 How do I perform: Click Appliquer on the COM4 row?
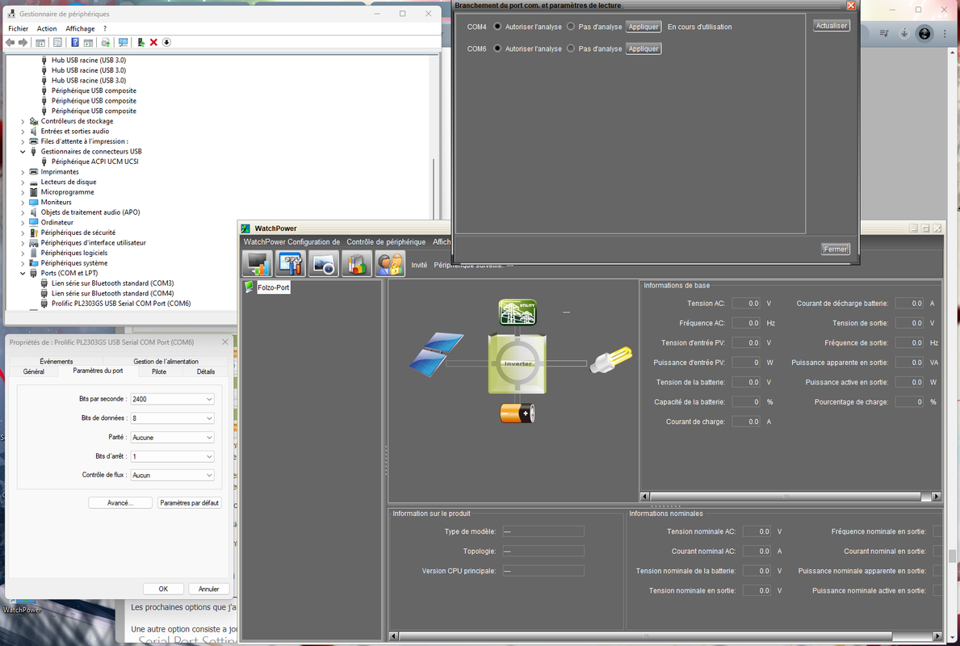click(x=643, y=27)
